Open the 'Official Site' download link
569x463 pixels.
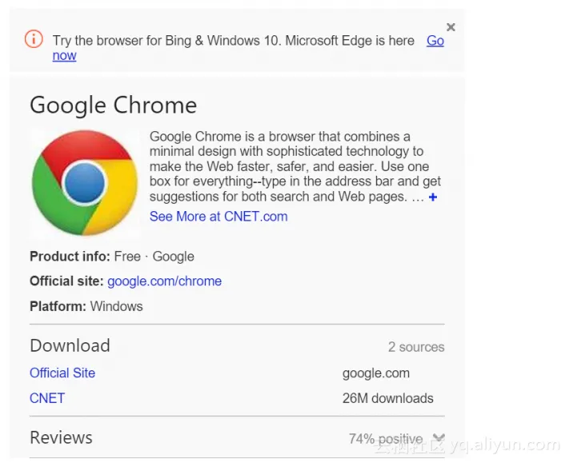[62, 373]
